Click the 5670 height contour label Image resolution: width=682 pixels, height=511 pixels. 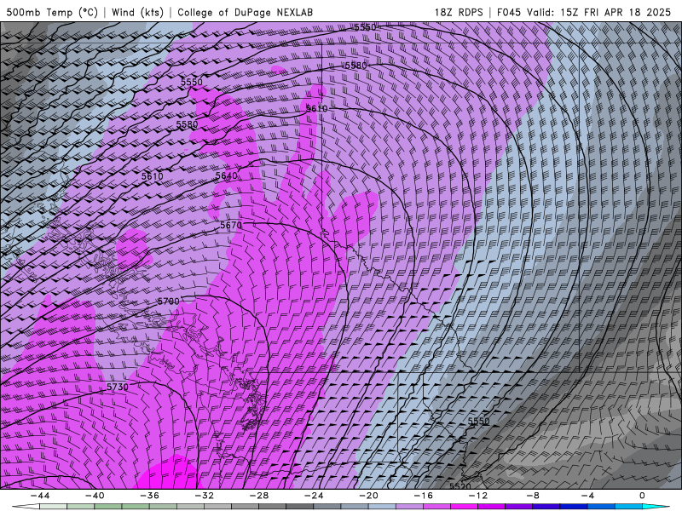click(x=231, y=225)
